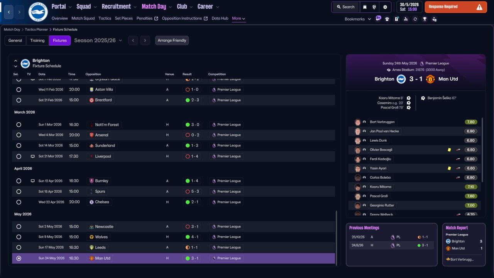Open the 9+ messages bubble icon
The image size is (494, 278).
(x=378, y=19)
